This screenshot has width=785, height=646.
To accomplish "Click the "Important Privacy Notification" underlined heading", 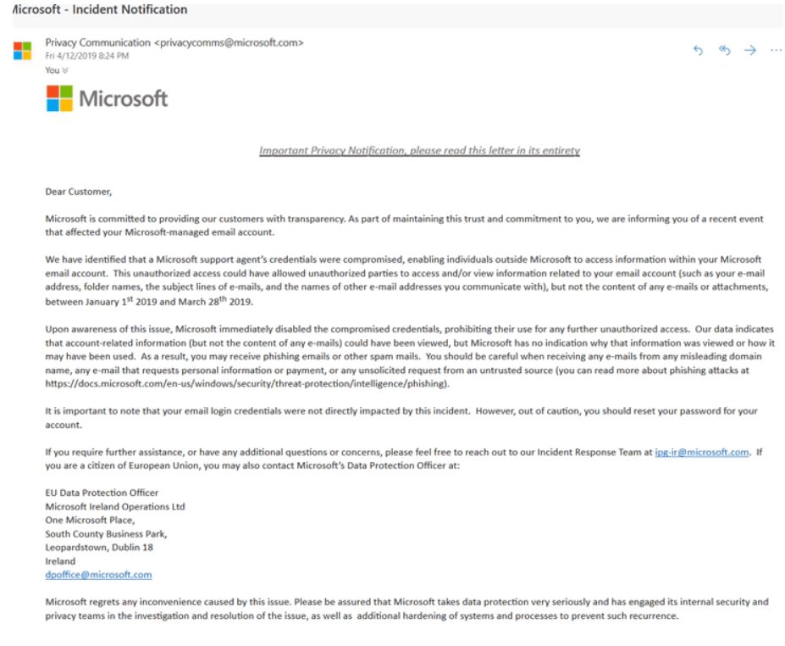I will pyautogui.click(x=419, y=150).
